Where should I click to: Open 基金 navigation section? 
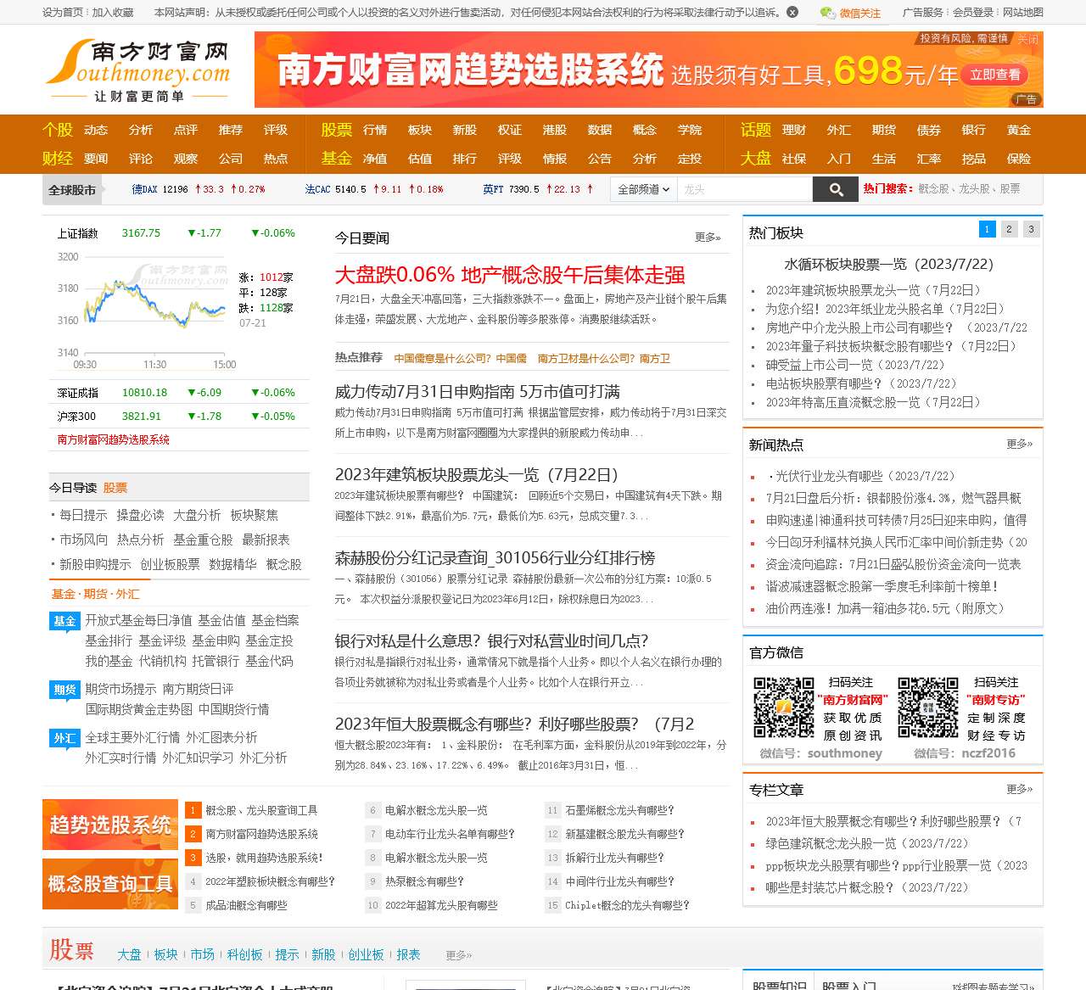coord(336,158)
